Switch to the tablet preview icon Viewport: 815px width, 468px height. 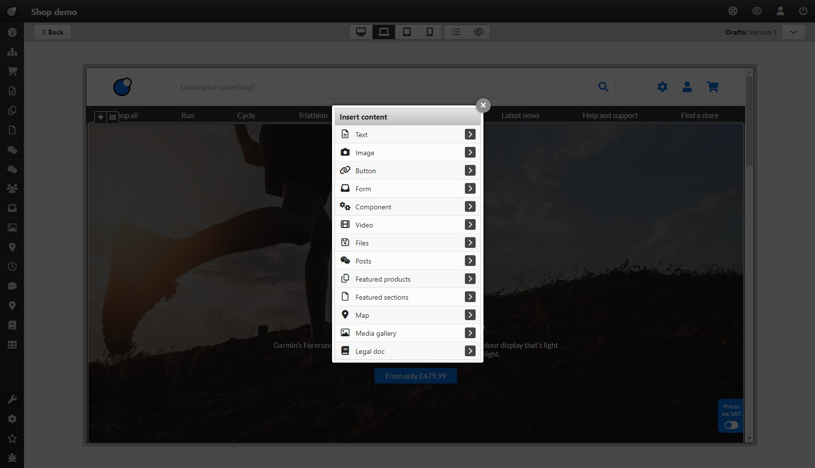407,32
